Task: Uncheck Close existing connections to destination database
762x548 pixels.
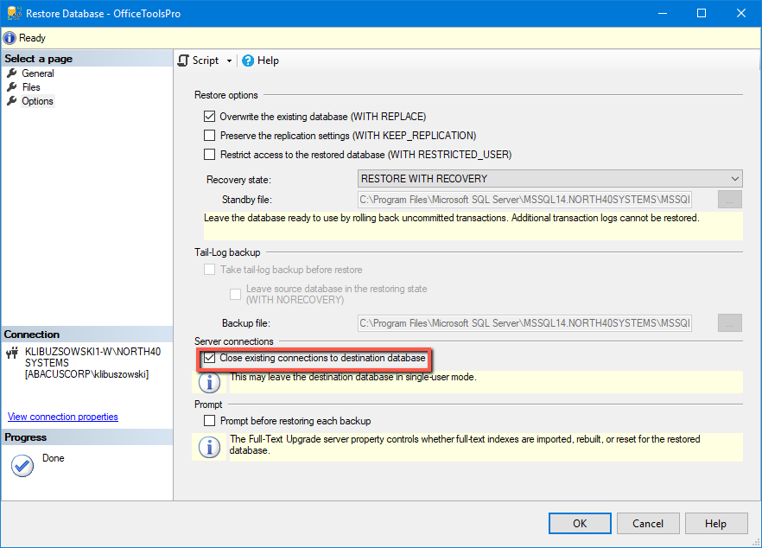Action: [209, 358]
